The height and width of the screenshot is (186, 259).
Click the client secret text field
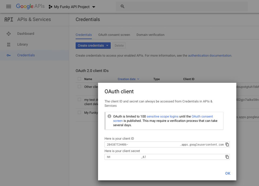click(x=167, y=157)
